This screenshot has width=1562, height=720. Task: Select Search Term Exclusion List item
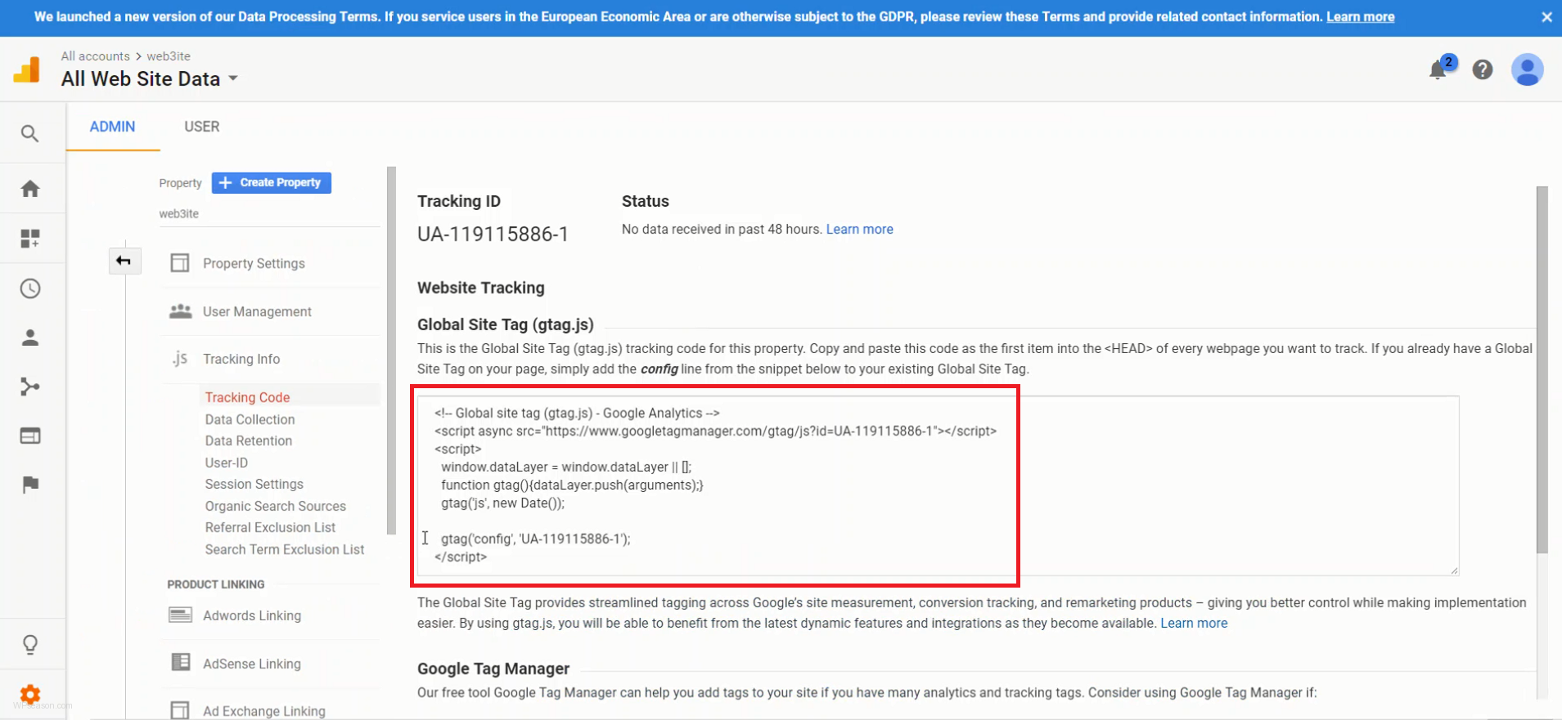point(284,549)
